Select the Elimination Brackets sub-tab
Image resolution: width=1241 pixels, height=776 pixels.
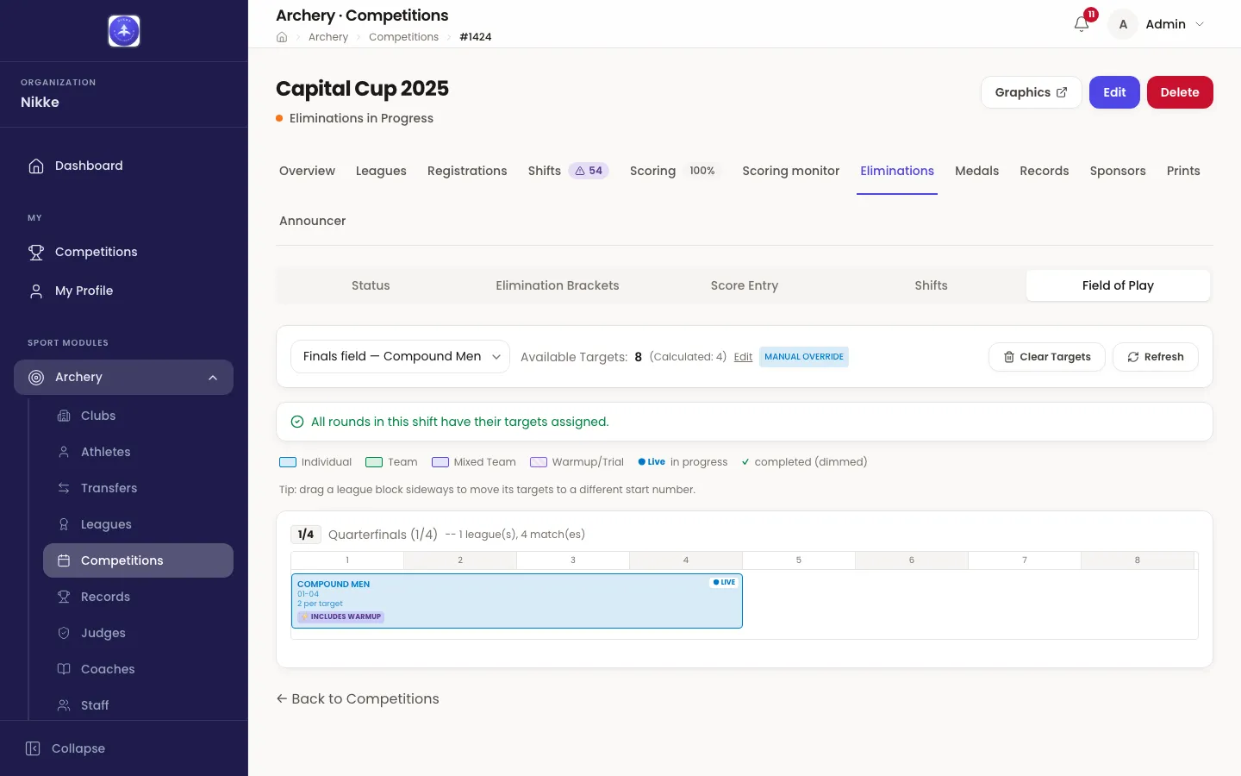click(x=558, y=285)
